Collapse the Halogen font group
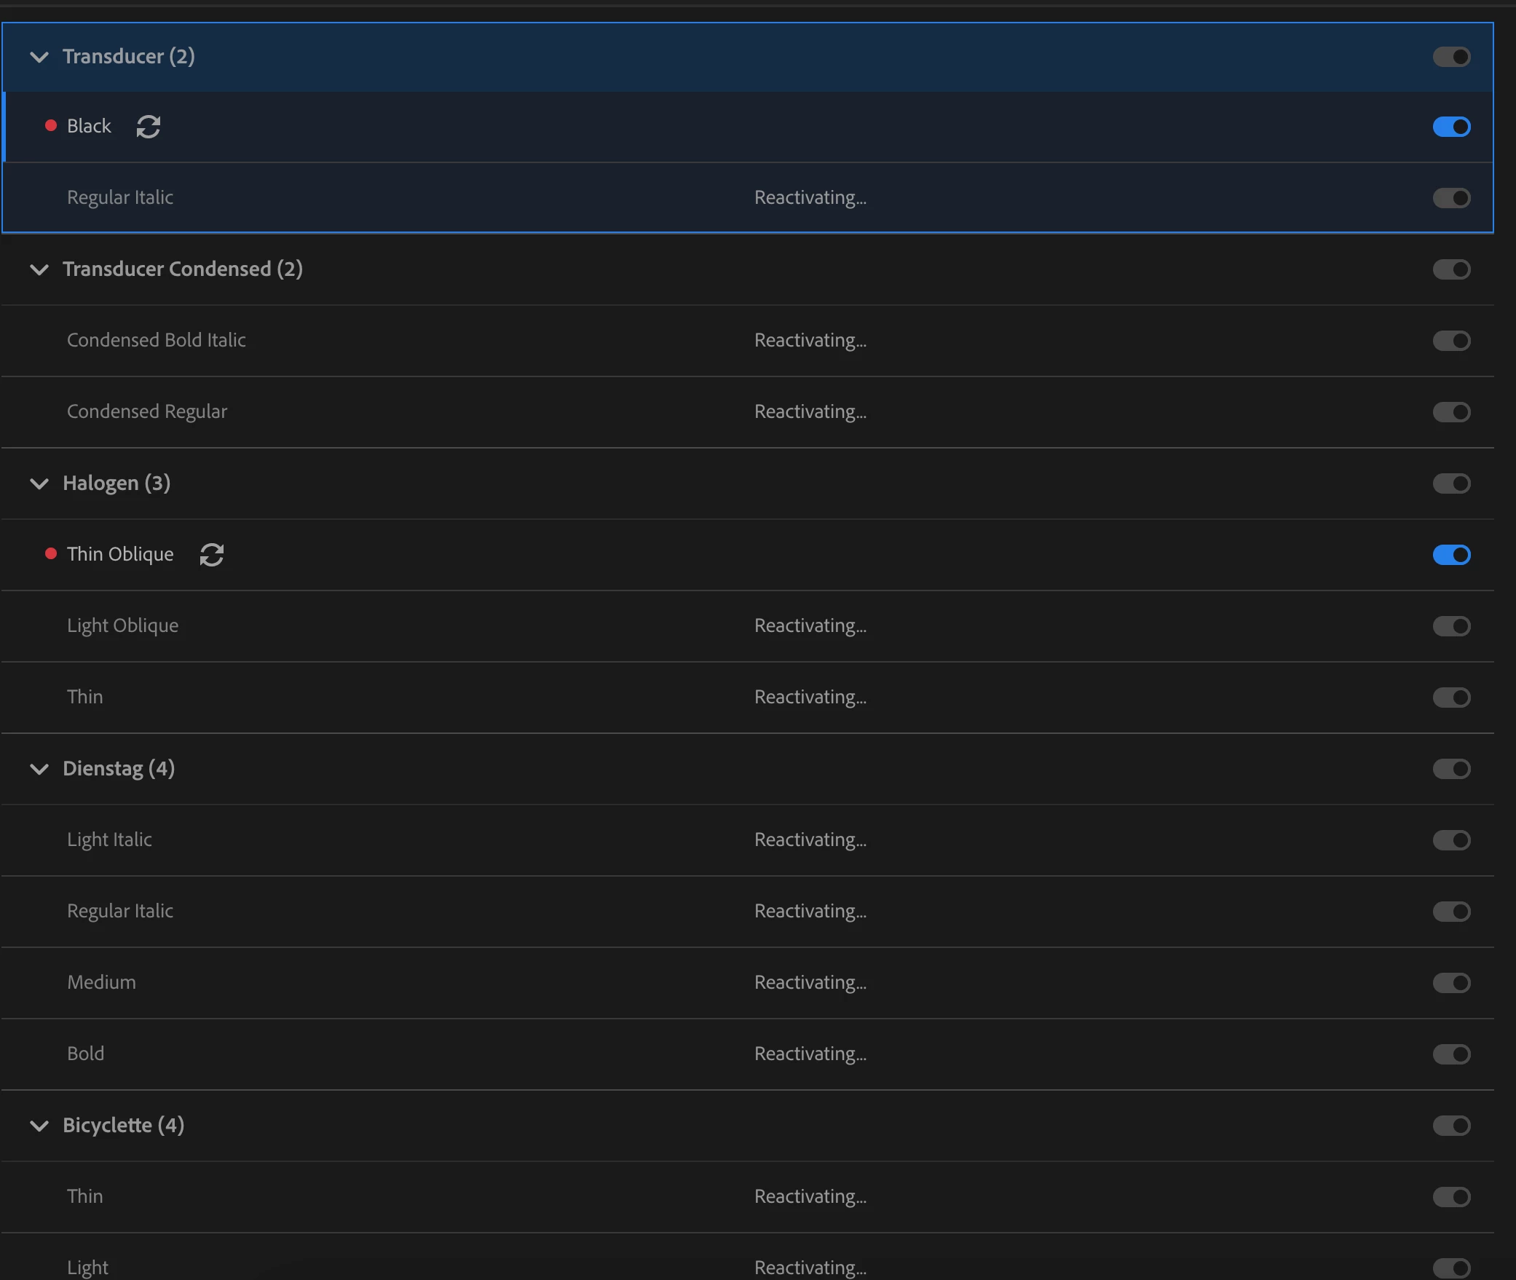1516x1280 pixels. point(39,483)
